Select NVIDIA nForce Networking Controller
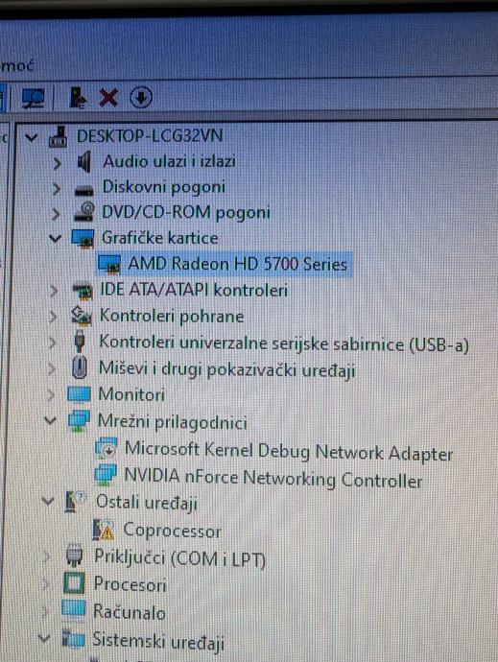 273,479
